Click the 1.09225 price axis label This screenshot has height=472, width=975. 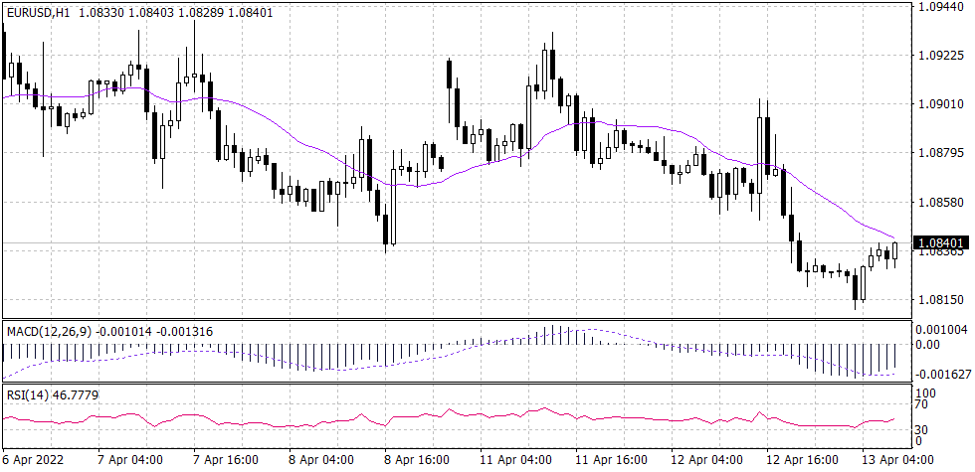coord(940,56)
